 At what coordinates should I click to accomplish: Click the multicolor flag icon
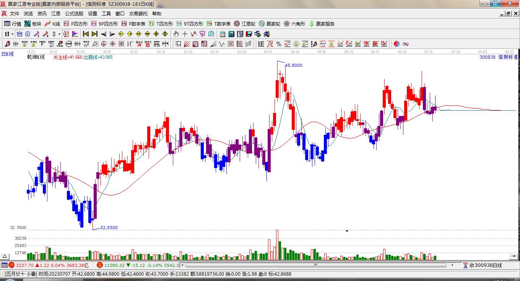click(75, 34)
